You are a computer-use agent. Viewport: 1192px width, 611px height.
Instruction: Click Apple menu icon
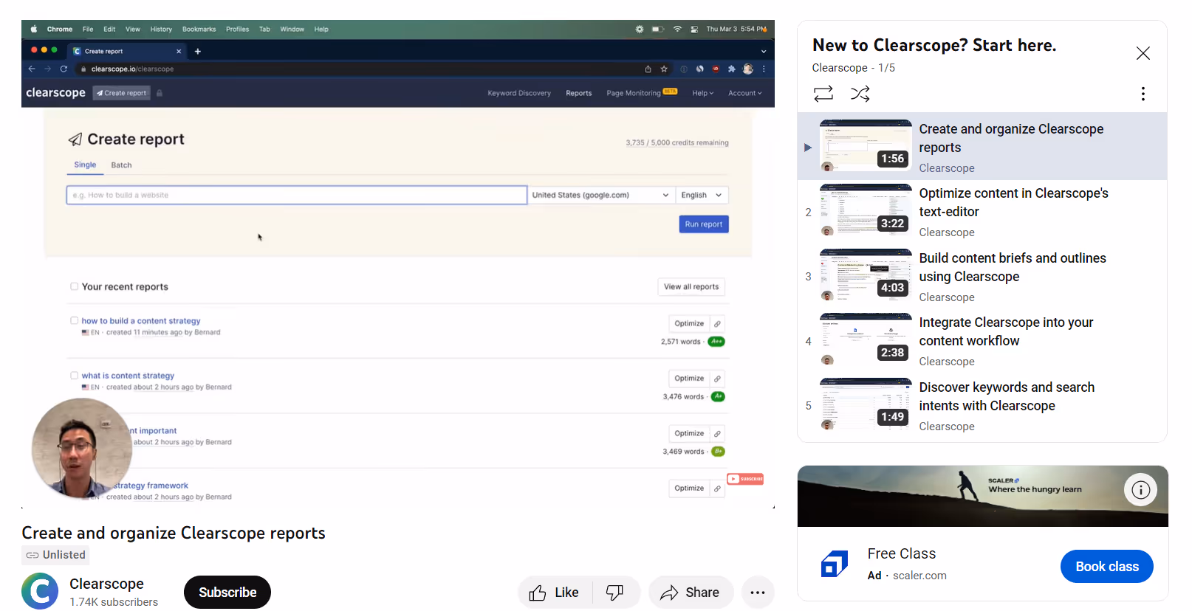click(x=33, y=30)
